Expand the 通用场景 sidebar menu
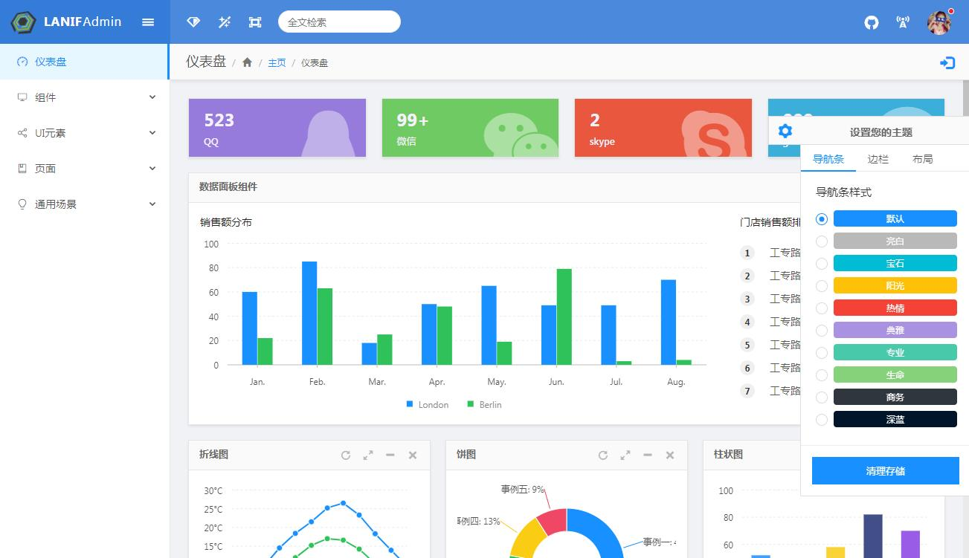Screen dimensions: 969x558 pyautogui.click(x=85, y=204)
